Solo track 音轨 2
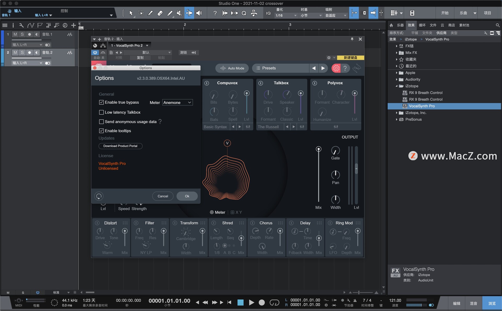502x311 pixels. point(22,53)
